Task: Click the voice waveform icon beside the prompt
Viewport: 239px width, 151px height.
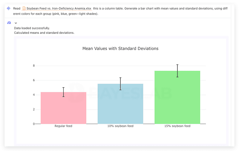Action: pyautogui.click(x=9, y=8)
